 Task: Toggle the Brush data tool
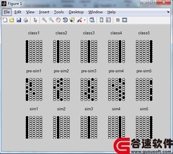[x=79, y=20]
